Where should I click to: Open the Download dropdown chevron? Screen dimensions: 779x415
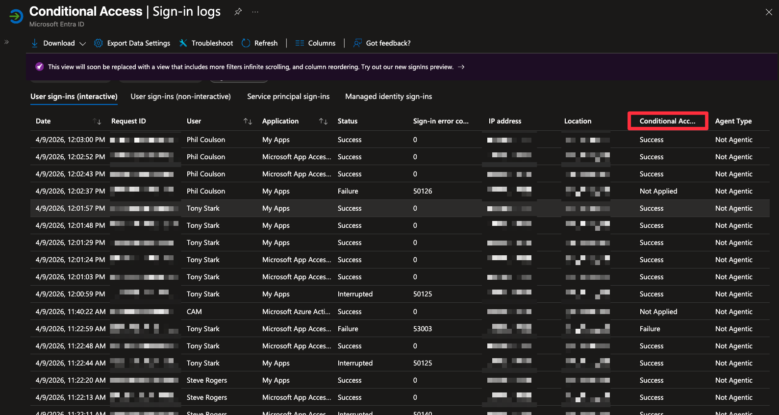82,44
